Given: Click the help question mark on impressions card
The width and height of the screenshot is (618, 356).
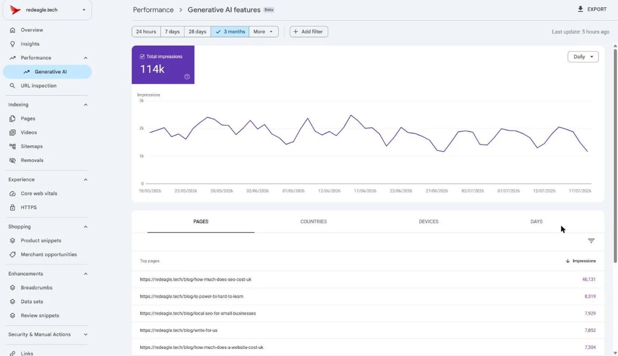Looking at the screenshot, I should [x=187, y=77].
